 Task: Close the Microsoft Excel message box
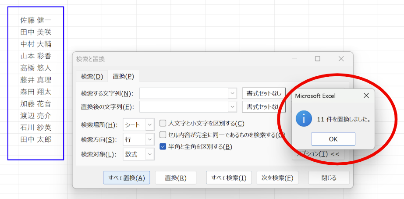tap(366, 96)
